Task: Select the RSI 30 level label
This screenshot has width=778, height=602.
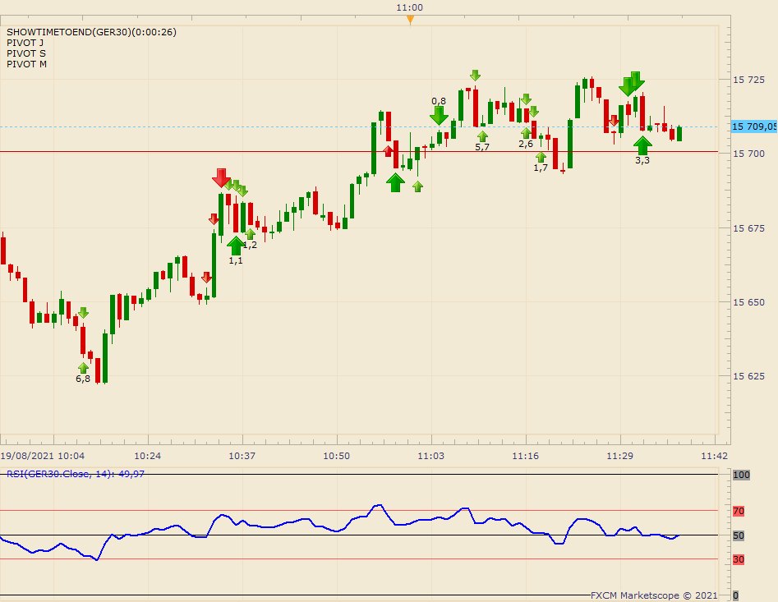Action: coord(739,559)
